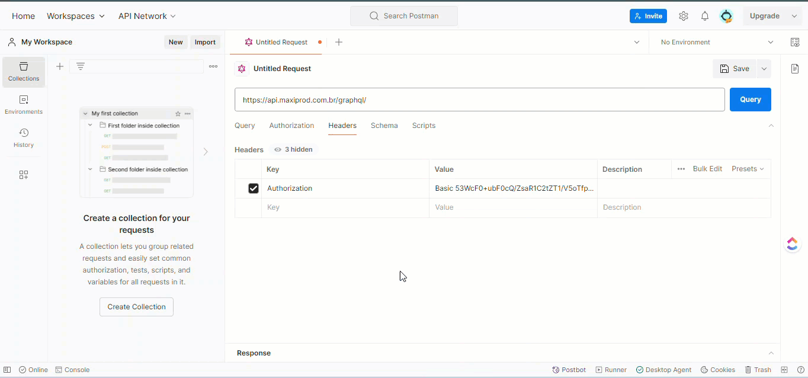Show the 3 hidden headers
Screen dimensions: 808x378
click(293, 149)
